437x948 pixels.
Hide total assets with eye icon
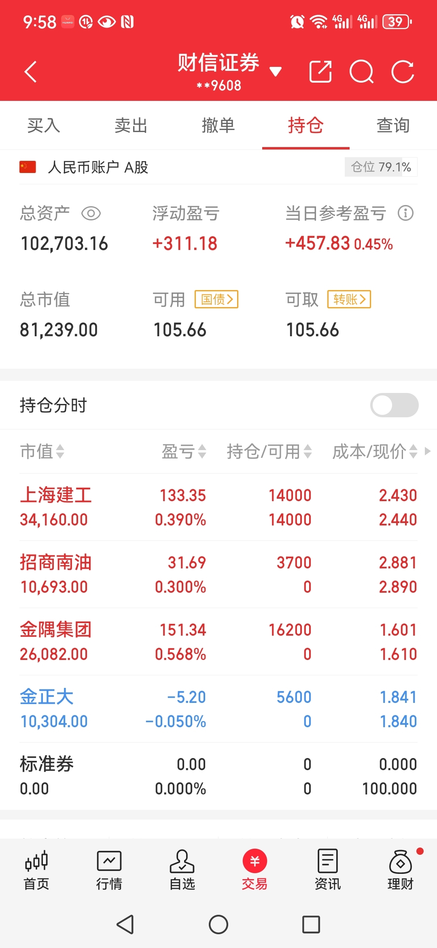coord(91,214)
